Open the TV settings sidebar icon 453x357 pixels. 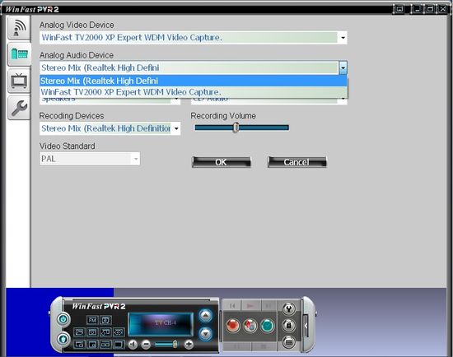[19, 81]
